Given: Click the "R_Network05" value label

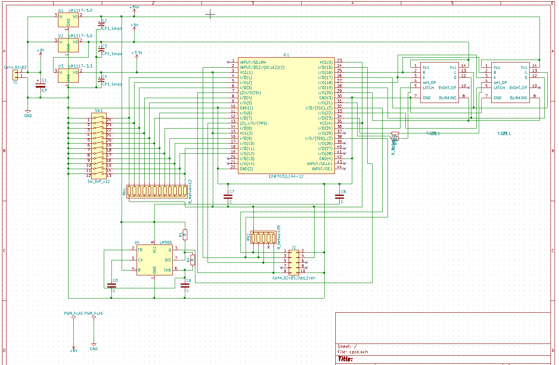Looking at the screenshot, I should point(278,236).
